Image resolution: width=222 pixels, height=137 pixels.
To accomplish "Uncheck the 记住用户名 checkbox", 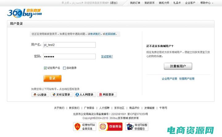I will click(x=45, y=68).
